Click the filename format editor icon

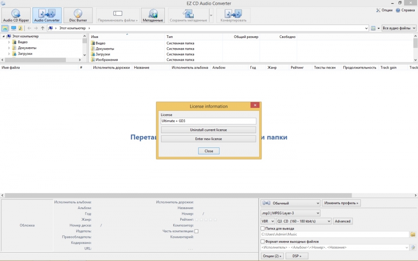(413, 248)
